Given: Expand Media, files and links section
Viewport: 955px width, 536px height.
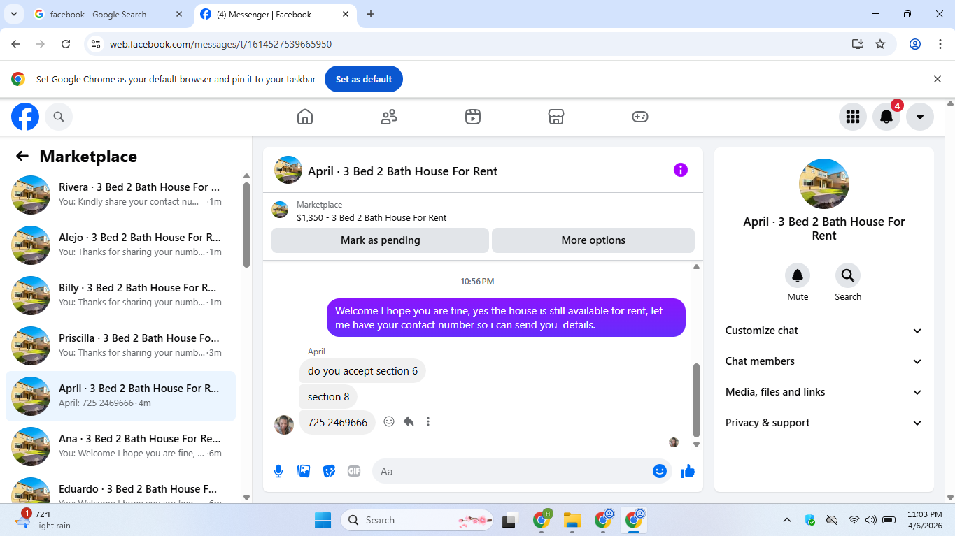Looking at the screenshot, I should click(x=823, y=392).
